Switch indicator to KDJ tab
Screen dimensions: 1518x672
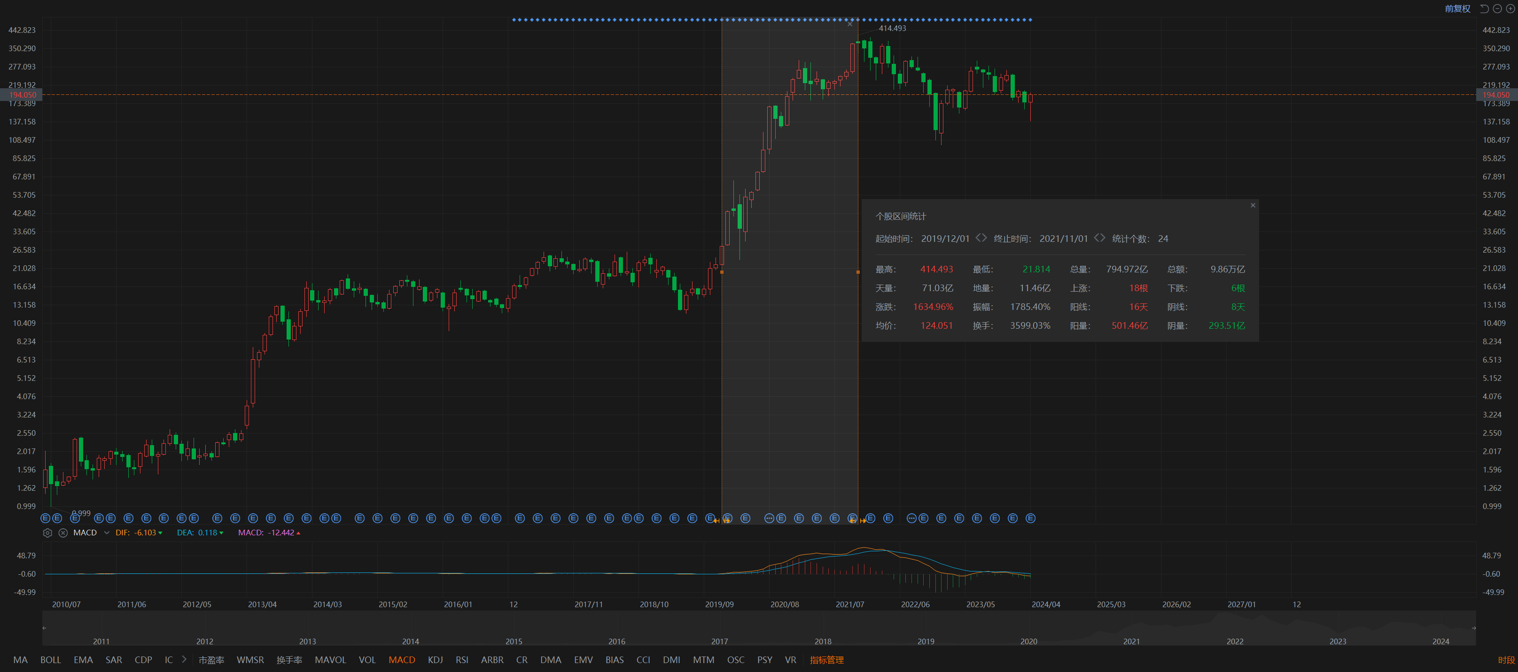[435, 660]
